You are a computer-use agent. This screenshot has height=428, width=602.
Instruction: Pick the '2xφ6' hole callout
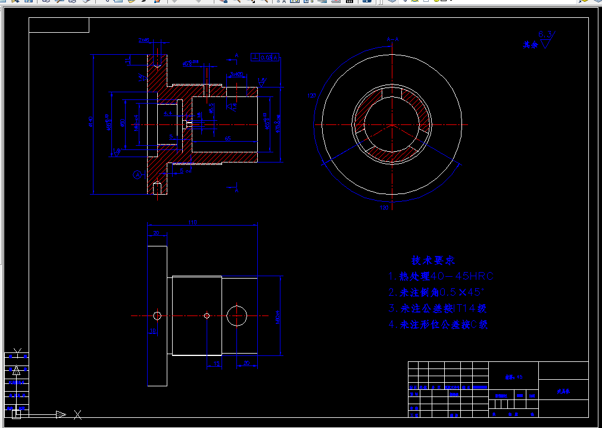coord(144,40)
